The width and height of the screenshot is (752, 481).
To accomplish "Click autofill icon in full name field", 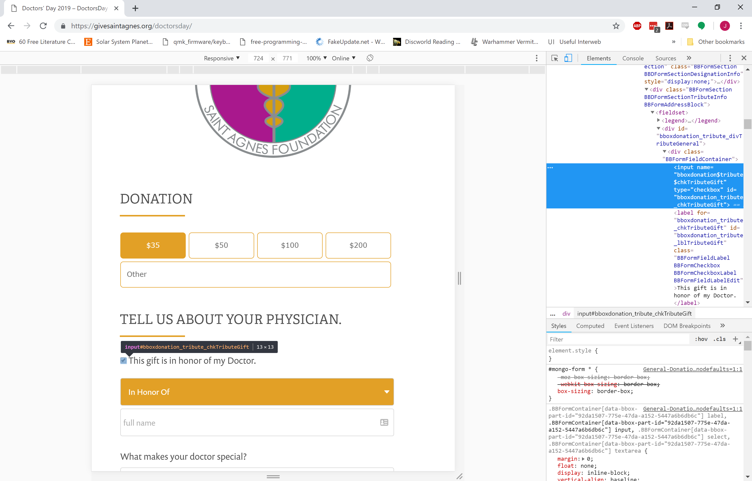I will (384, 423).
